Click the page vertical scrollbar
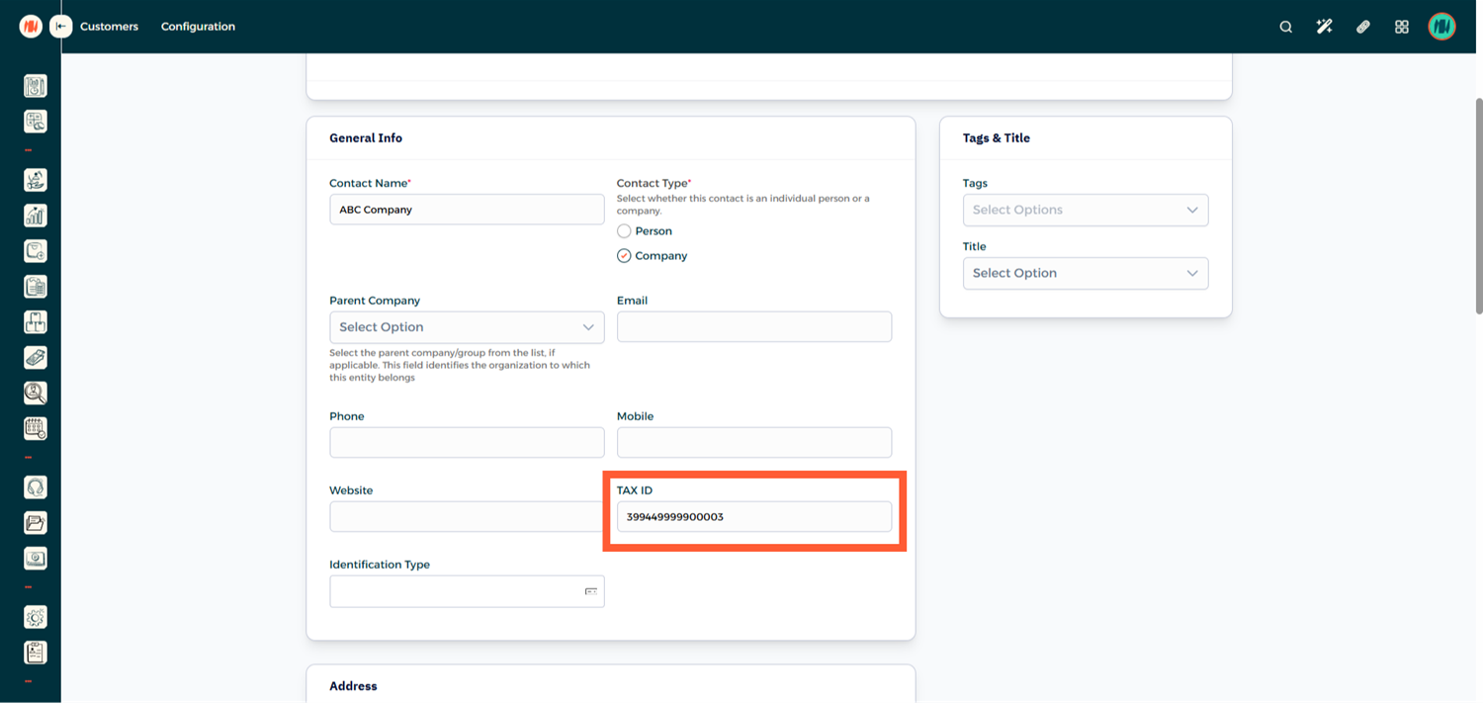This screenshot has height=703, width=1483. pyautogui.click(x=1478, y=208)
